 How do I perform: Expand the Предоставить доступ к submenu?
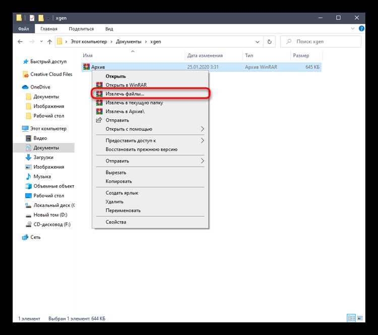point(203,140)
